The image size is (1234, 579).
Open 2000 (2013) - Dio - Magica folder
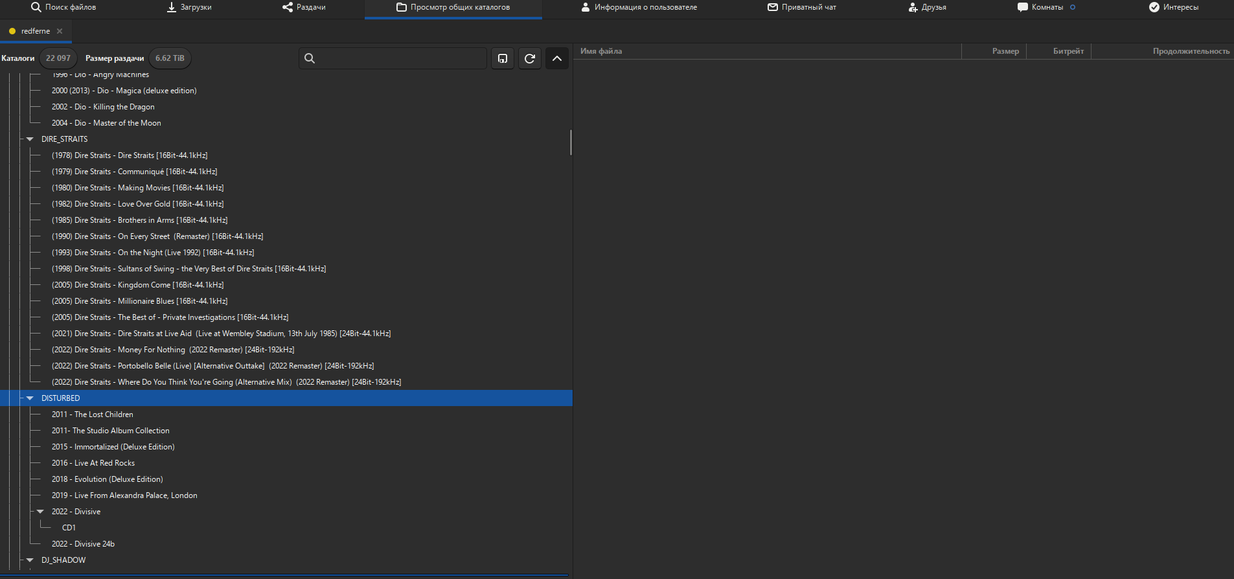point(124,91)
